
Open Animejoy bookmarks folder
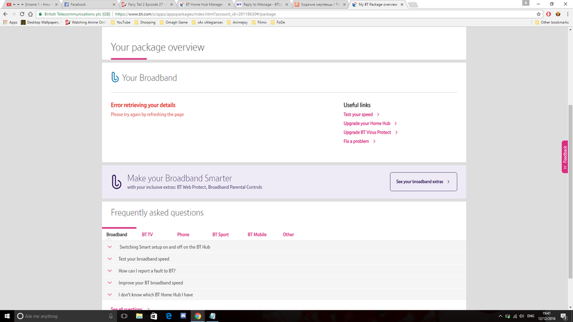237,22
